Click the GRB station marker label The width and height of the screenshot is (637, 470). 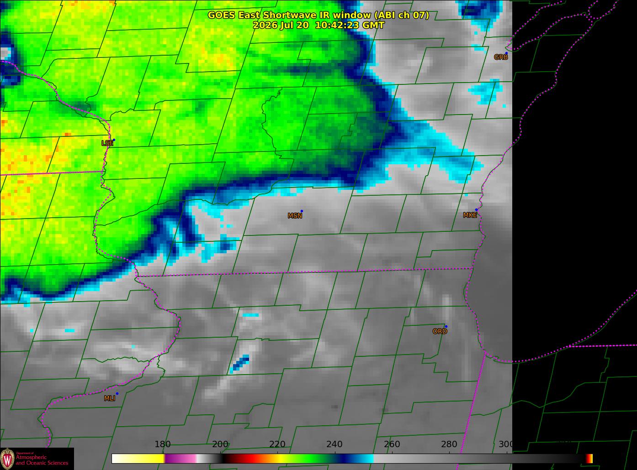pyautogui.click(x=501, y=57)
